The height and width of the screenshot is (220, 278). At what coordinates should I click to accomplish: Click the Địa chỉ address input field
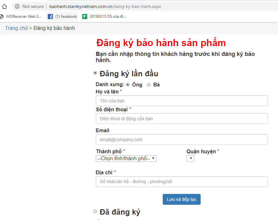click(x=182, y=182)
